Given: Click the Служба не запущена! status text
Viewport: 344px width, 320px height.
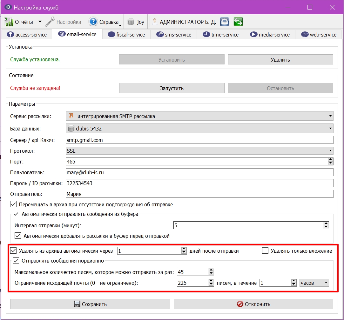Looking at the screenshot, I should pos(35,88).
